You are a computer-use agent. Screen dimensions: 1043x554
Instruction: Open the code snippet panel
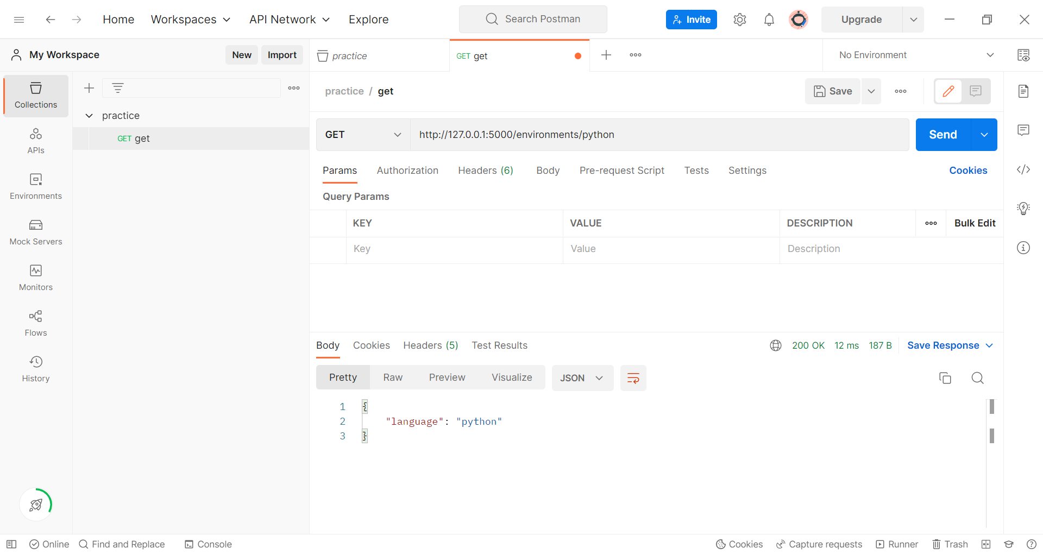pos(1023,169)
